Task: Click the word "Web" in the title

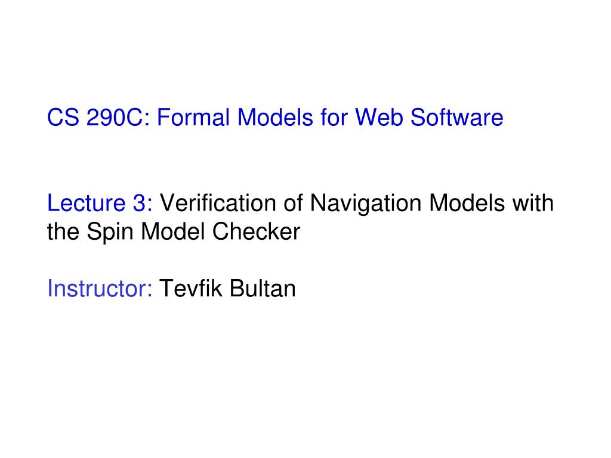Action: click(x=379, y=117)
